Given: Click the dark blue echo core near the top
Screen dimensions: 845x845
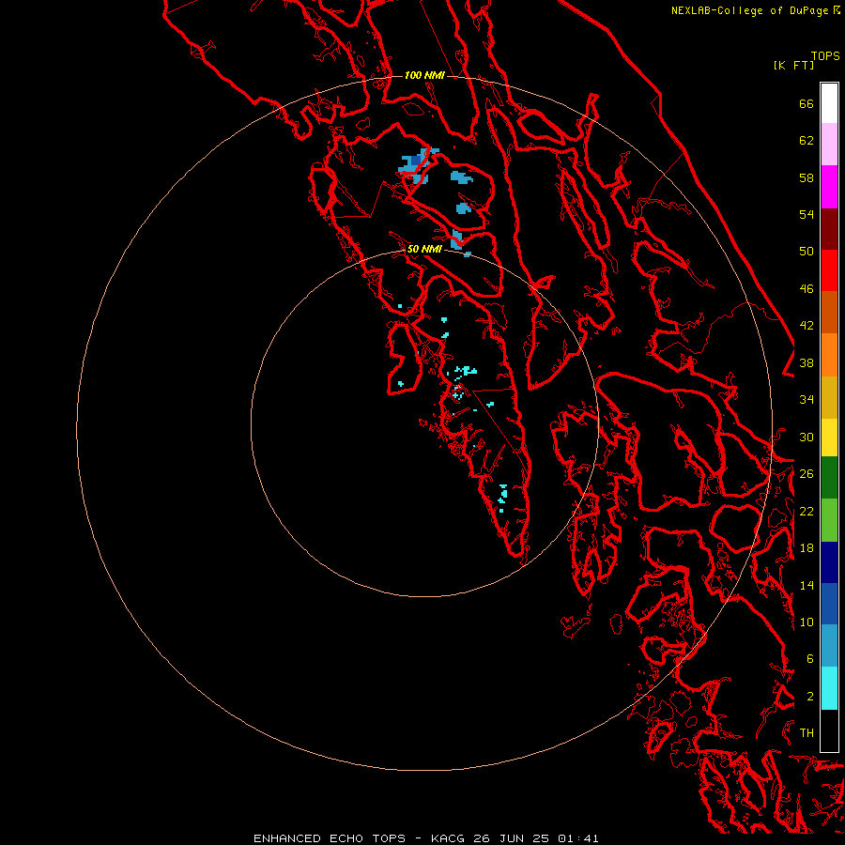Looking at the screenshot, I should (416, 161).
